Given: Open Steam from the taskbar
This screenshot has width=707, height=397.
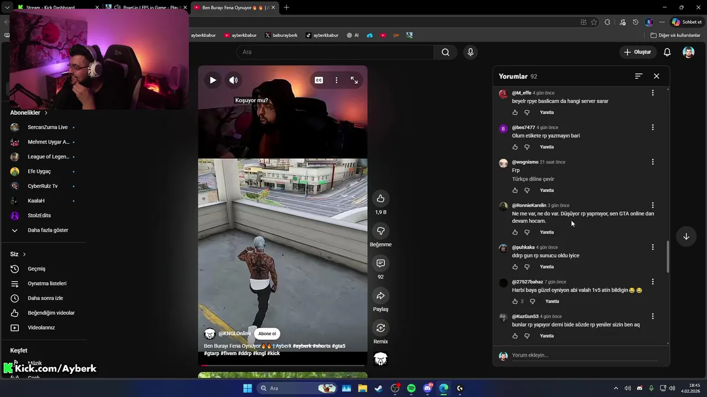Looking at the screenshot, I should point(378,388).
